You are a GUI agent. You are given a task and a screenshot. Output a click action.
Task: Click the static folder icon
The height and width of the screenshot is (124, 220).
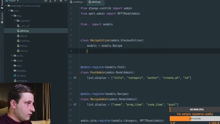click(x=15, y=65)
